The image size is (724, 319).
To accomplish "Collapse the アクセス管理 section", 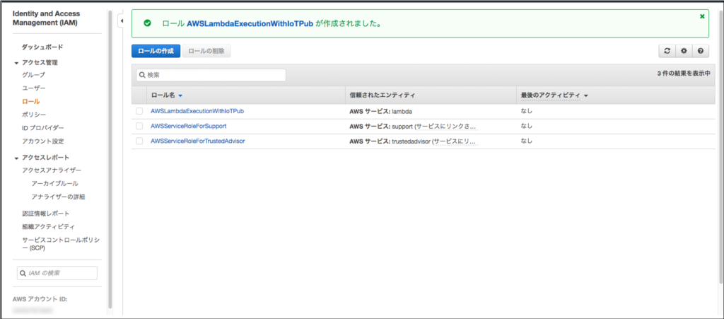I will click(x=16, y=63).
